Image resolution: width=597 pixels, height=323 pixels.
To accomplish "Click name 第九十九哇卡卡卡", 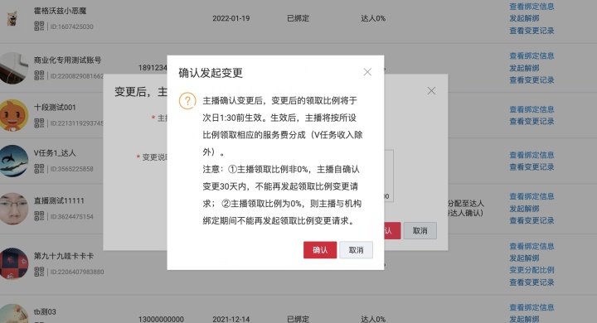I will 64,256.
